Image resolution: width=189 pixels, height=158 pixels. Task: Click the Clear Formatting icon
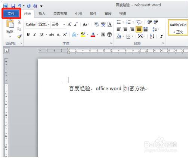96,24
